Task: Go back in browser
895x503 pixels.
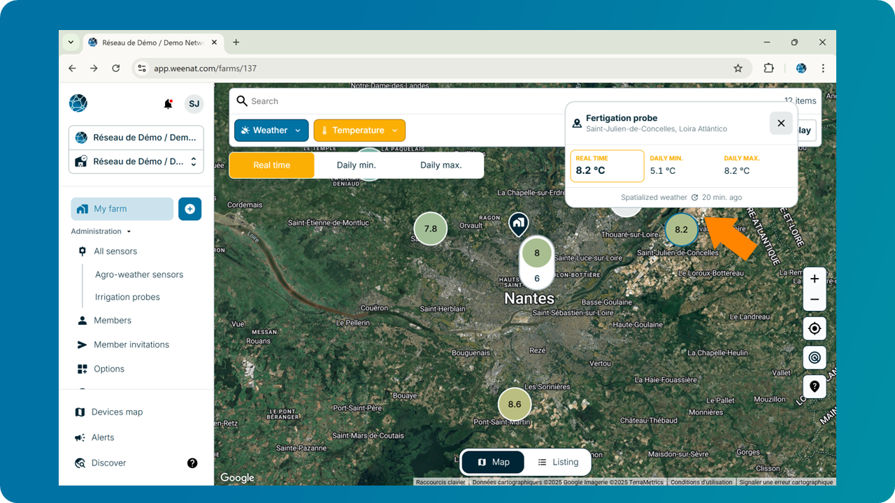Action: [72, 68]
